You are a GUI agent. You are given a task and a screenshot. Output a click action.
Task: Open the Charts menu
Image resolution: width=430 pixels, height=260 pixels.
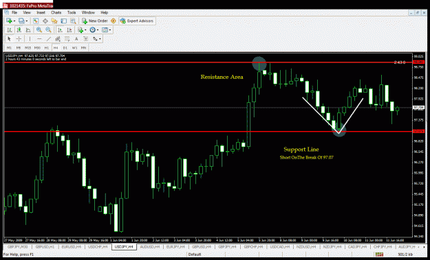pyautogui.click(x=56, y=12)
